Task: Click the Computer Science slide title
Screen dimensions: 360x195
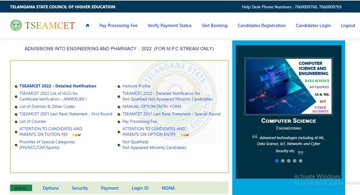Action: [x=289, y=121]
